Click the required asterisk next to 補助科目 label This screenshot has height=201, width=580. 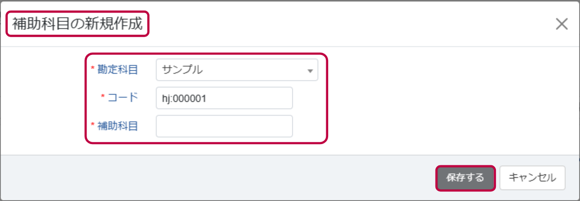point(93,125)
